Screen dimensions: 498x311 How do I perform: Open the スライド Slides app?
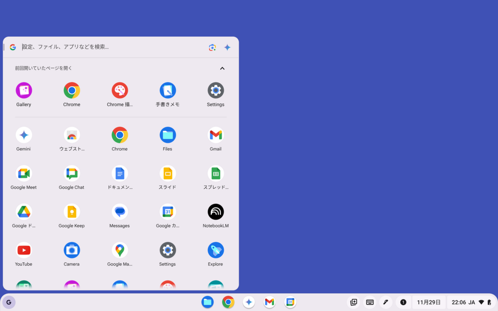tap(168, 173)
